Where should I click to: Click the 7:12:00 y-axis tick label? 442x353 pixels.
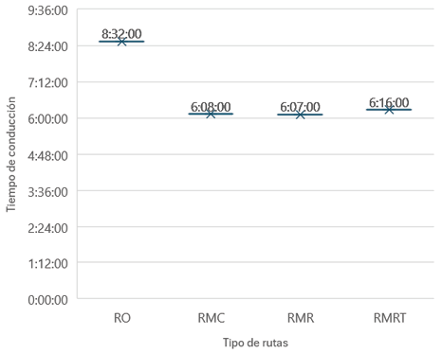(47, 83)
